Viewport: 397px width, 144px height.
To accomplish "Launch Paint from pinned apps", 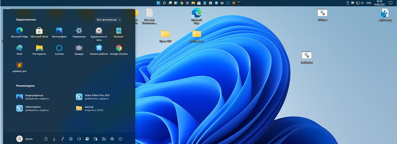I will click(20, 50).
